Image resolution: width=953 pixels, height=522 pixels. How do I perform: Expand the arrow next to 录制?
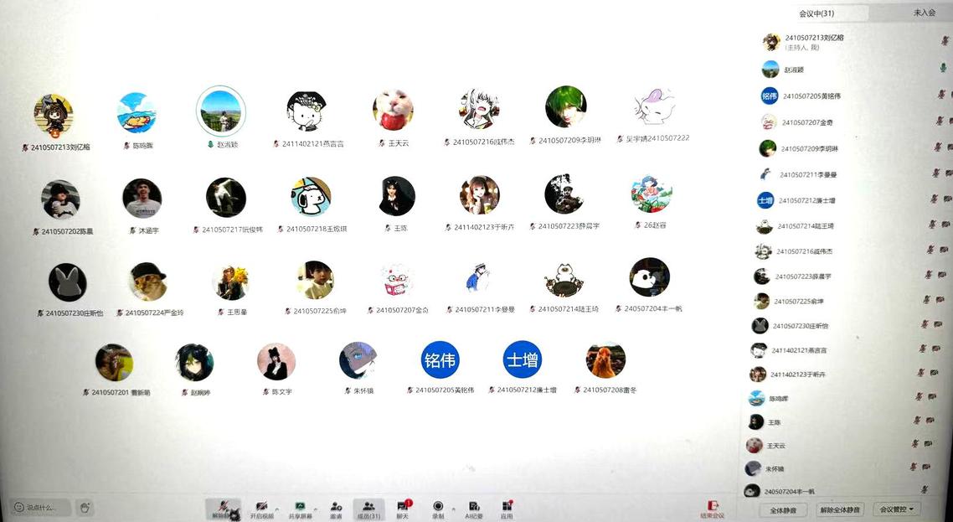pyautogui.click(x=453, y=508)
